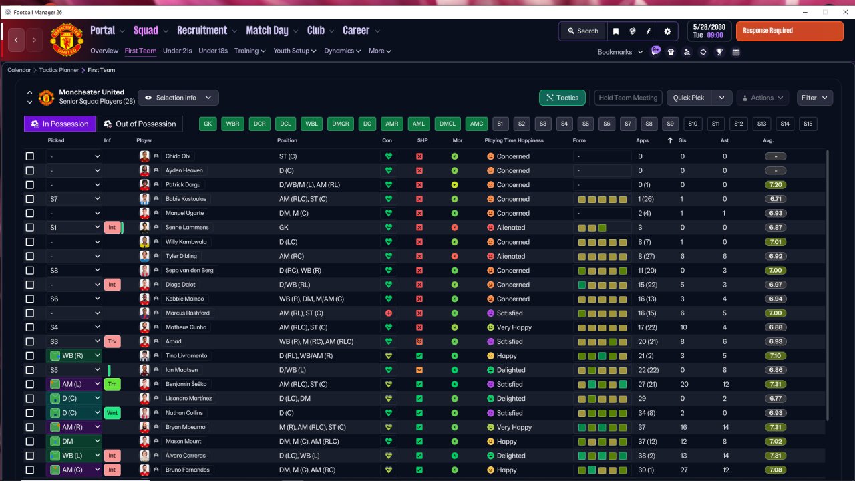Click the Quick Pick button
855x481 pixels.
(689, 98)
